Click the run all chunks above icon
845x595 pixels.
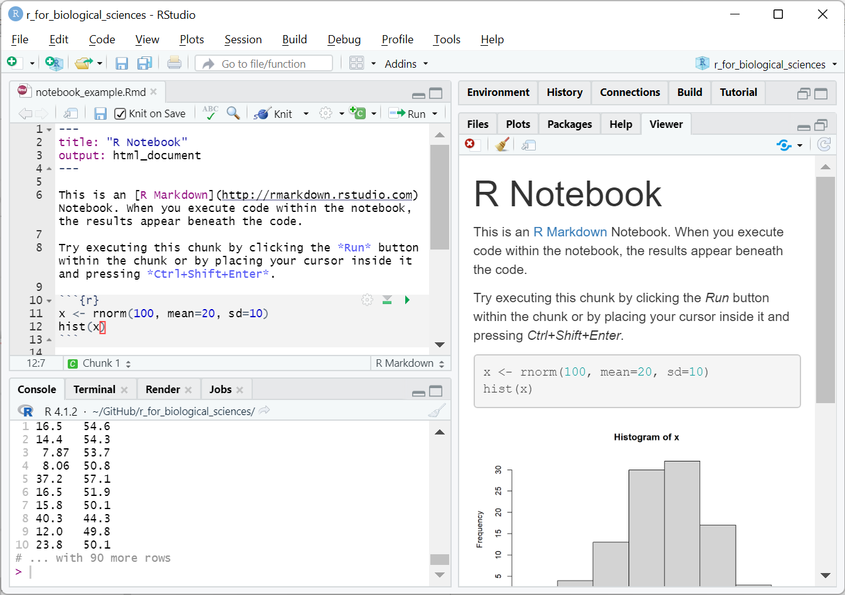pyautogui.click(x=387, y=300)
